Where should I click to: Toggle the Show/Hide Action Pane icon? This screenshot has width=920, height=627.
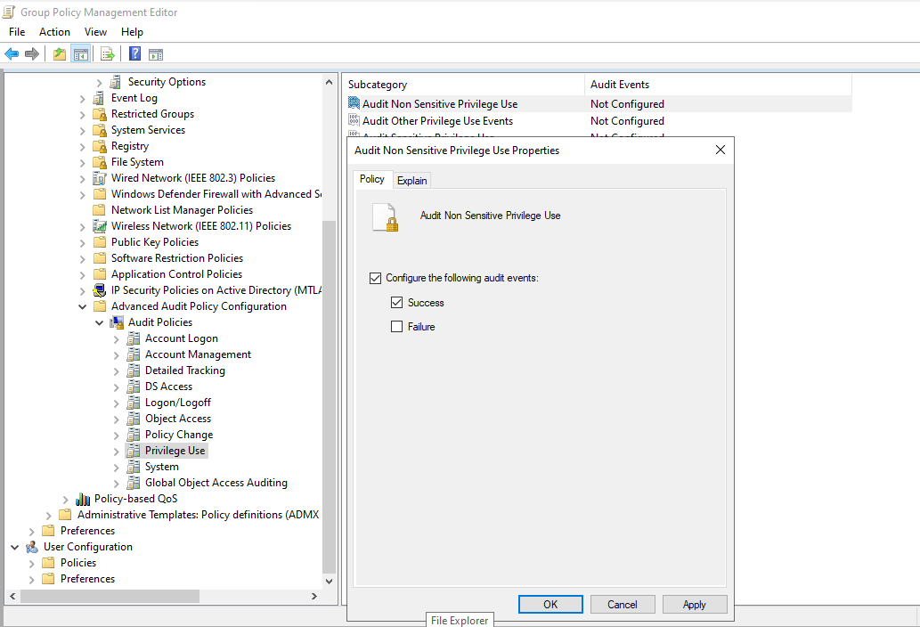click(x=156, y=54)
